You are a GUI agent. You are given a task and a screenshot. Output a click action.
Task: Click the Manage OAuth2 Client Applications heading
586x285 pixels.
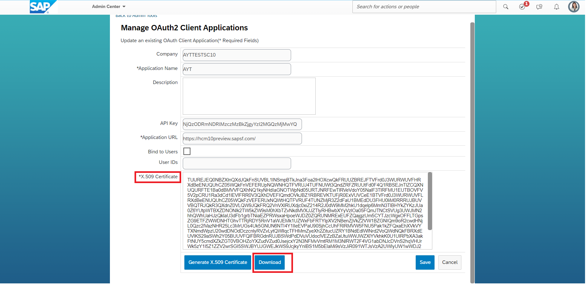[x=184, y=28]
